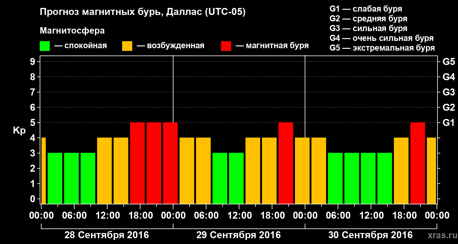Click the right-axis 'G5' tick label
The height and width of the screenshot is (244, 458).
449,62
